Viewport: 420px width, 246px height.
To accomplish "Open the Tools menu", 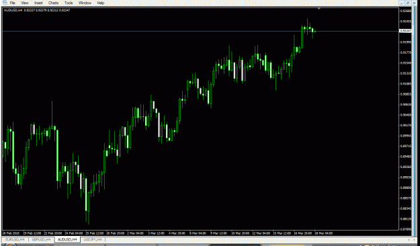I will click(x=69, y=3).
